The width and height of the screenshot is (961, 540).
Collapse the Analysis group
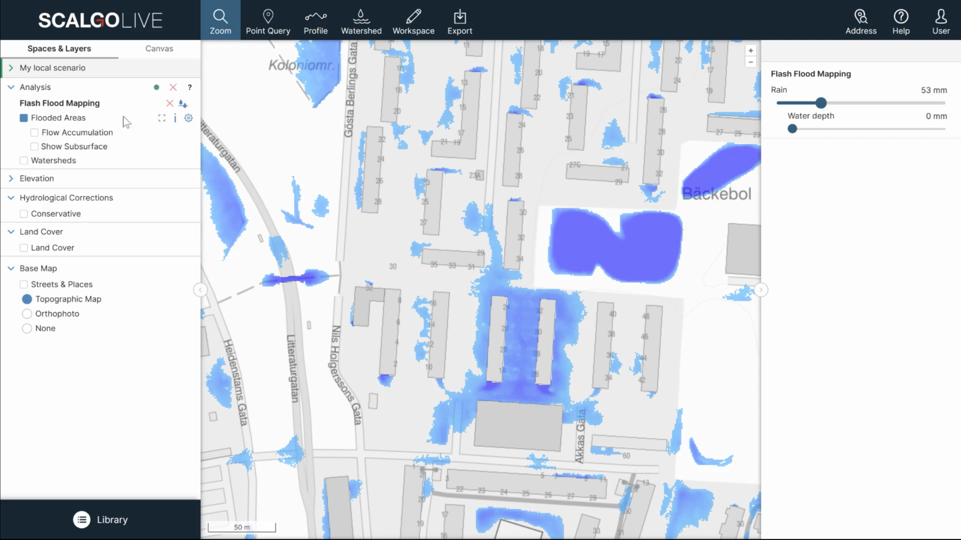pyautogui.click(x=11, y=87)
